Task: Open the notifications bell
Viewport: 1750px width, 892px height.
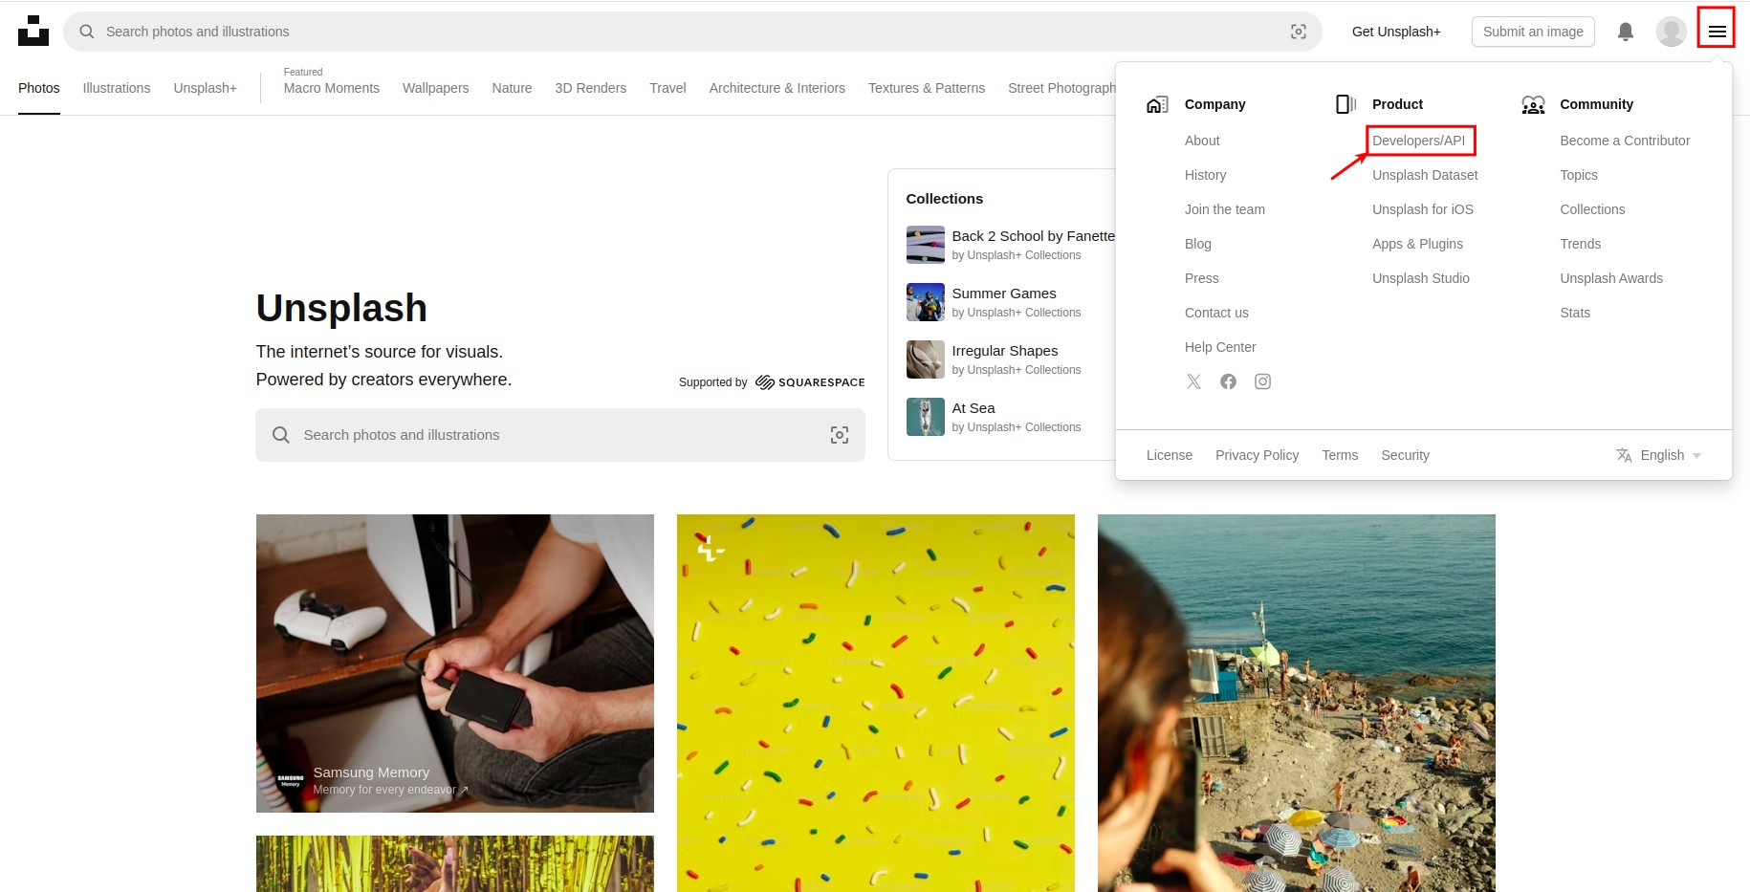Action: click(1626, 32)
